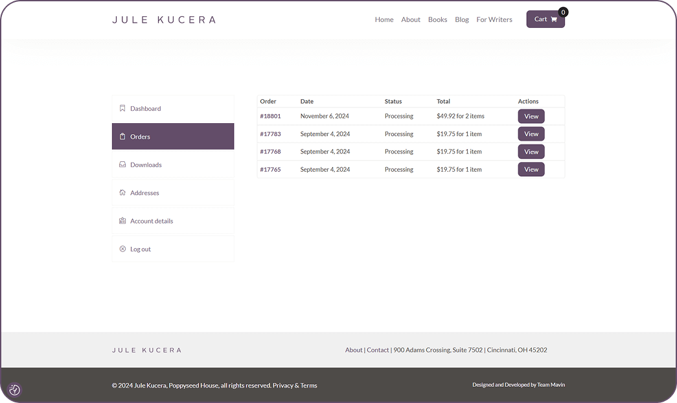Click the shopping cart icon in header

click(x=554, y=19)
